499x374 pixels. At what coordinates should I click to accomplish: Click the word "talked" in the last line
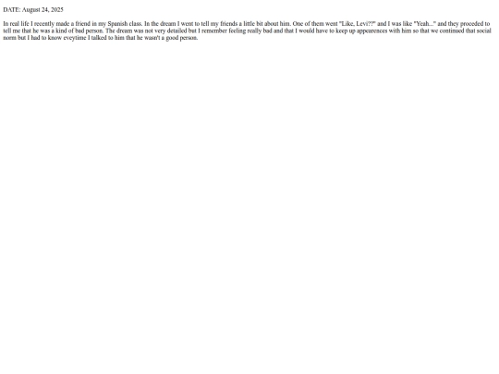pos(99,38)
